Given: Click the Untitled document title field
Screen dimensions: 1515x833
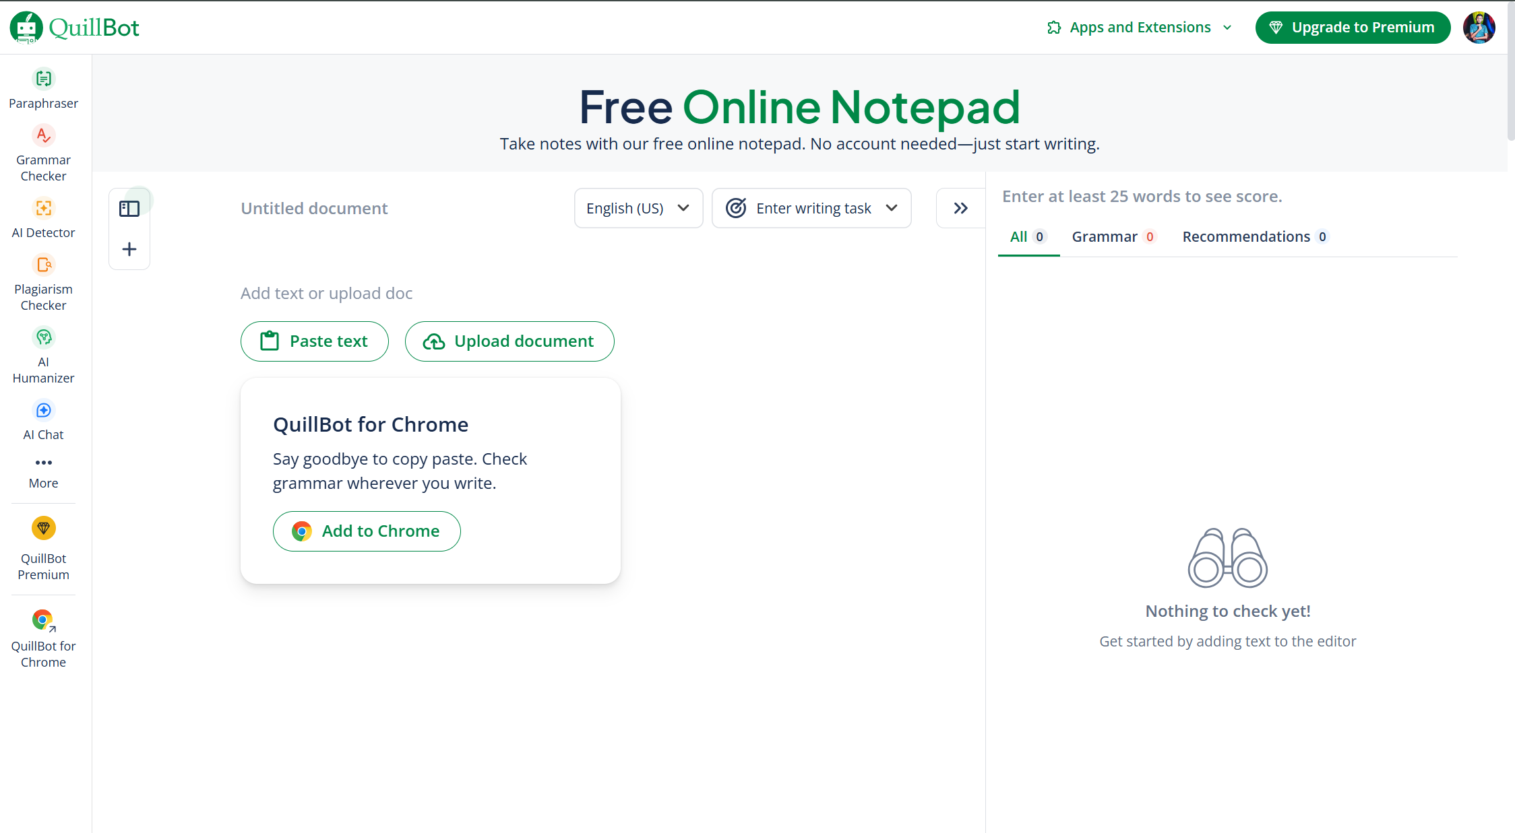Looking at the screenshot, I should 314,209.
